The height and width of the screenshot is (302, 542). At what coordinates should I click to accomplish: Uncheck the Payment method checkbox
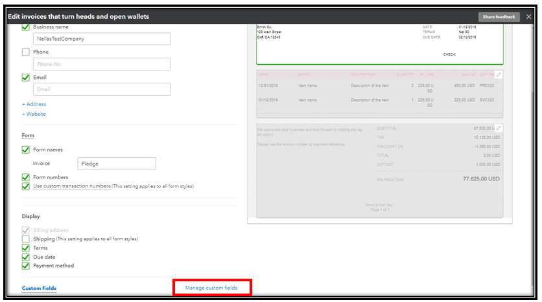(26, 266)
